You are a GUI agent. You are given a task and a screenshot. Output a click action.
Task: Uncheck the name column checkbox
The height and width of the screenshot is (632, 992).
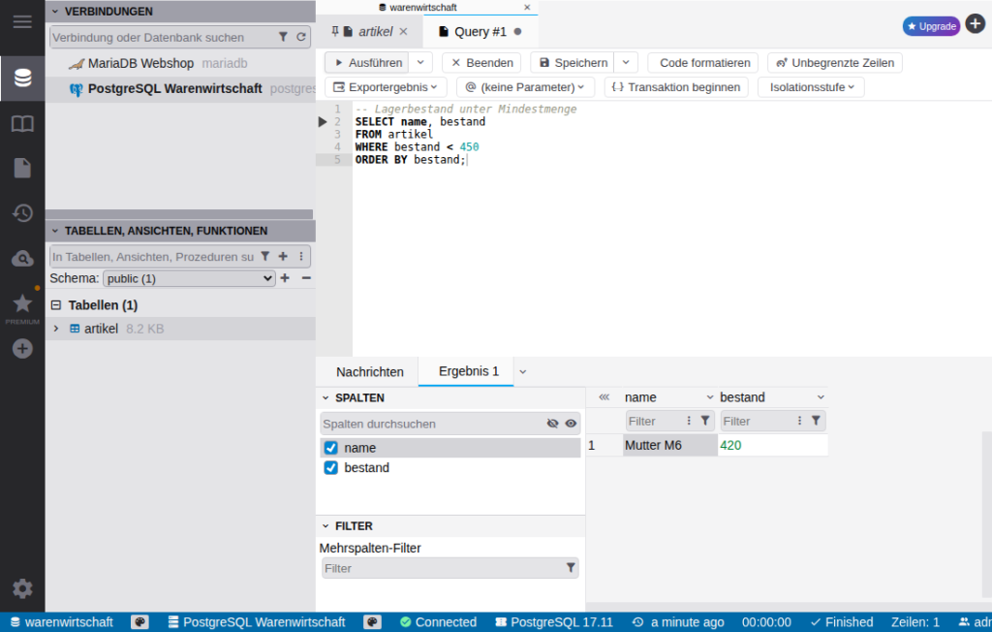pos(331,448)
